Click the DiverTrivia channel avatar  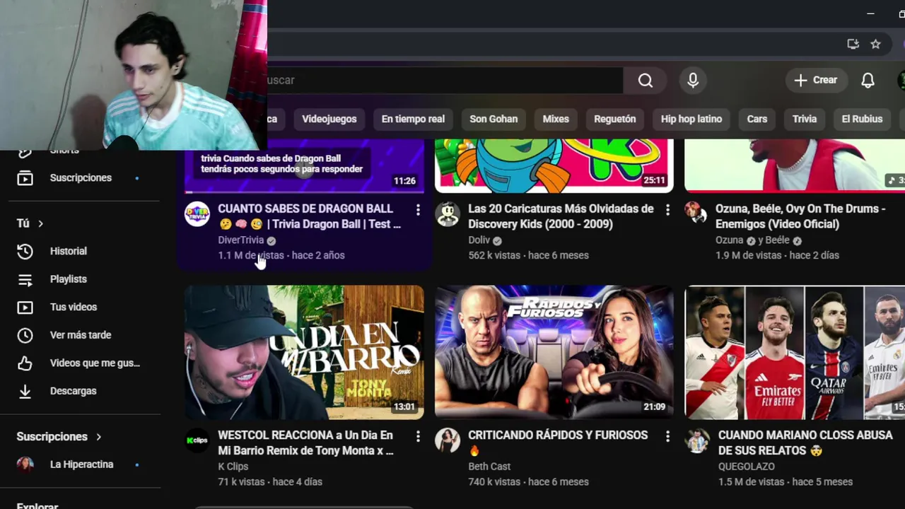pyautogui.click(x=197, y=213)
